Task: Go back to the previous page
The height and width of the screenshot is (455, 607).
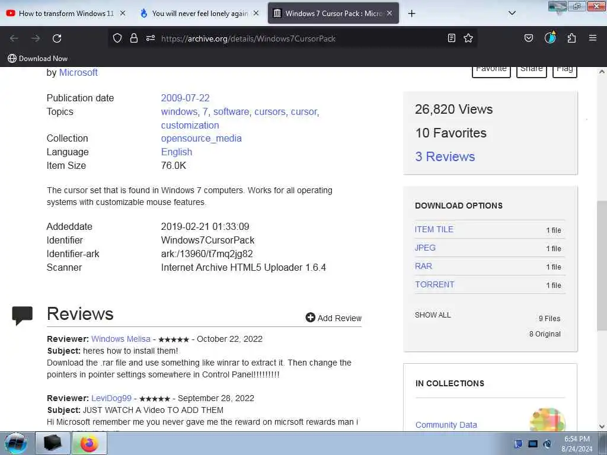Action: [x=14, y=39]
